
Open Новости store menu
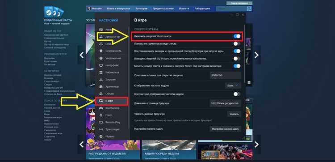184,9
